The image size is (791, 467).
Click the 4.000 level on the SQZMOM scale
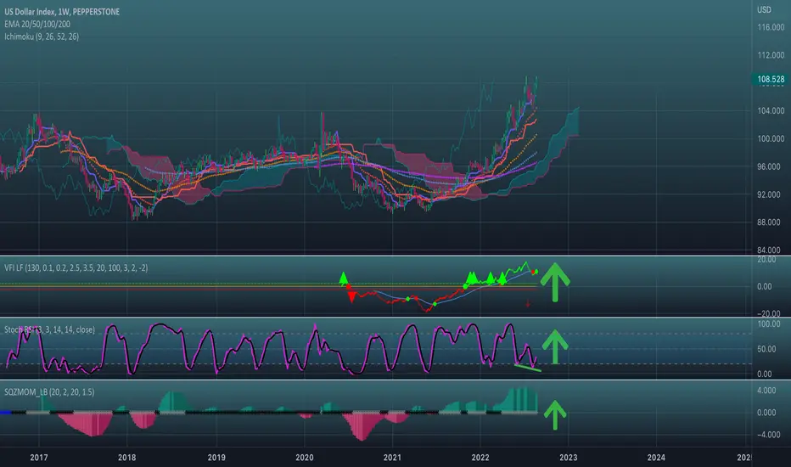coord(766,391)
